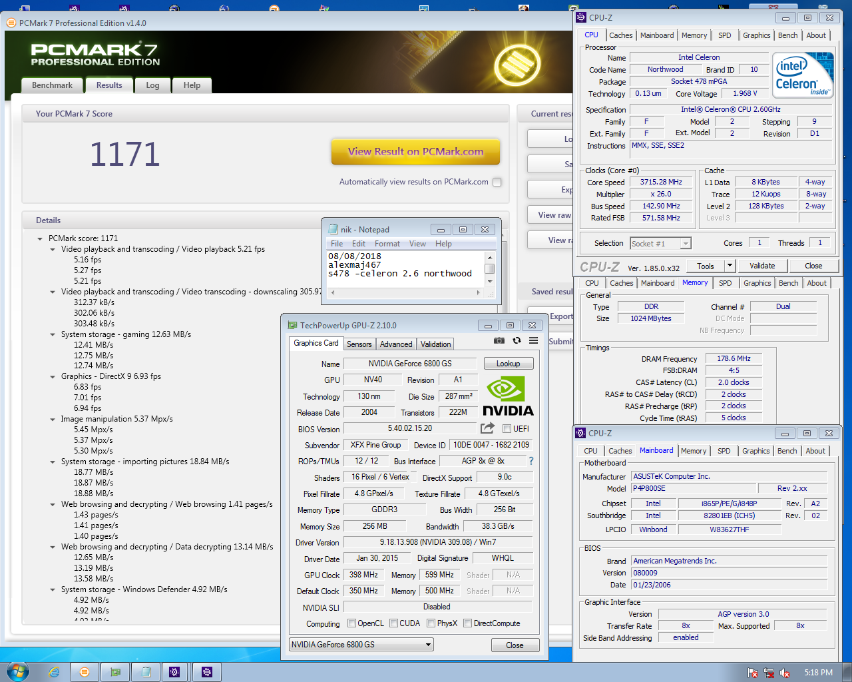The width and height of the screenshot is (852, 682).
Task: Click the GPU-Z title bar icon
Action: point(292,325)
